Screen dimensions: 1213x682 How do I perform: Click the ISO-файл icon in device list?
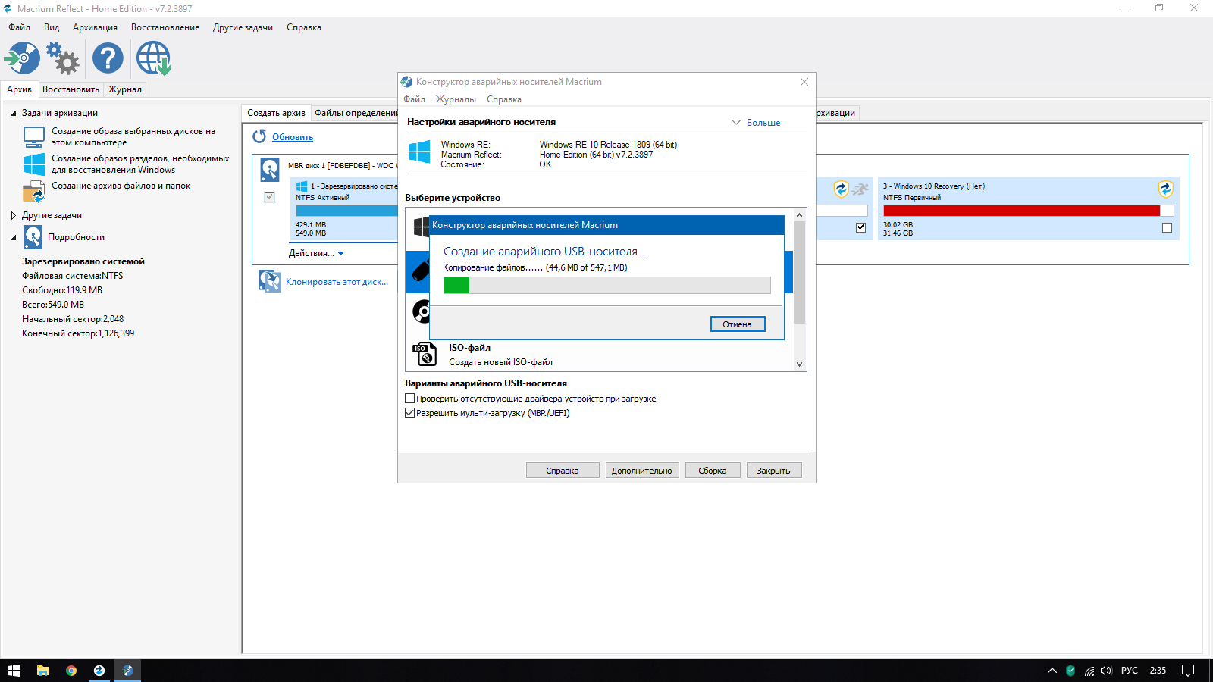(x=424, y=354)
